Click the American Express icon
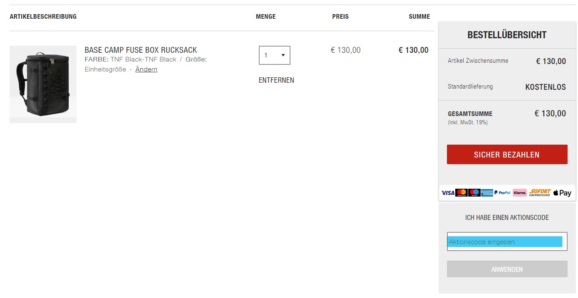This screenshot has height=298, width=578. [487, 193]
